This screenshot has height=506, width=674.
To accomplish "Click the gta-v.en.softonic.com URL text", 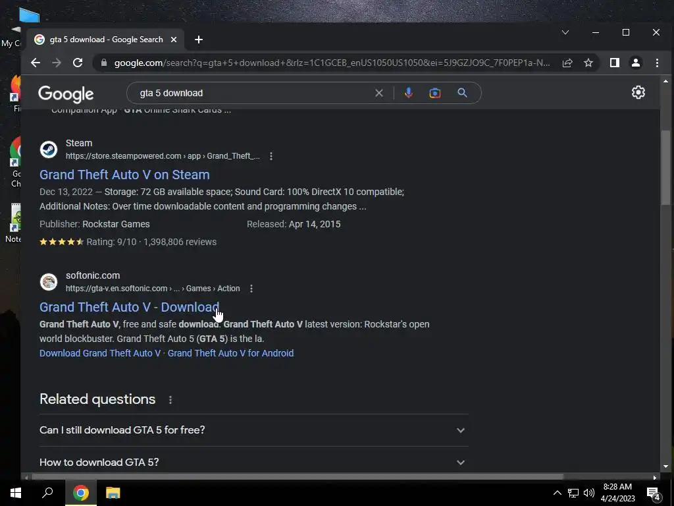I will tap(153, 289).
